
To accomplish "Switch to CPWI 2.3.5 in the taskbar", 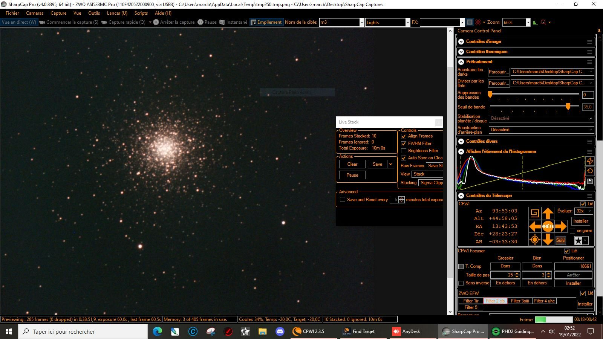I will [314, 331].
